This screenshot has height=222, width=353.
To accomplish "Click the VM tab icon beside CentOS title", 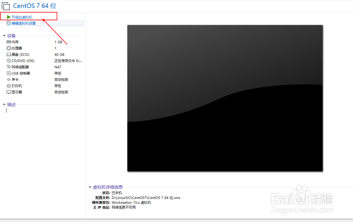I will (x=6, y=6).
